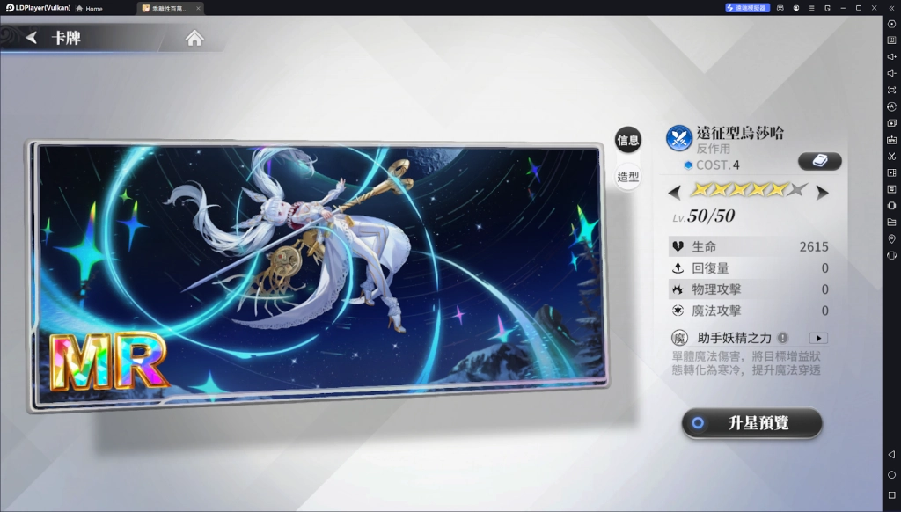
Task: Click the home icon in header
Action: point(194,38)
